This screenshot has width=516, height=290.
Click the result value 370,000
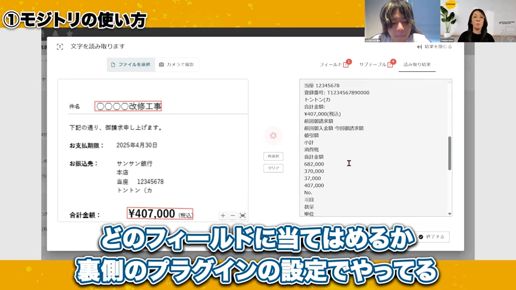pyautogui.click(x=314, y=171)
